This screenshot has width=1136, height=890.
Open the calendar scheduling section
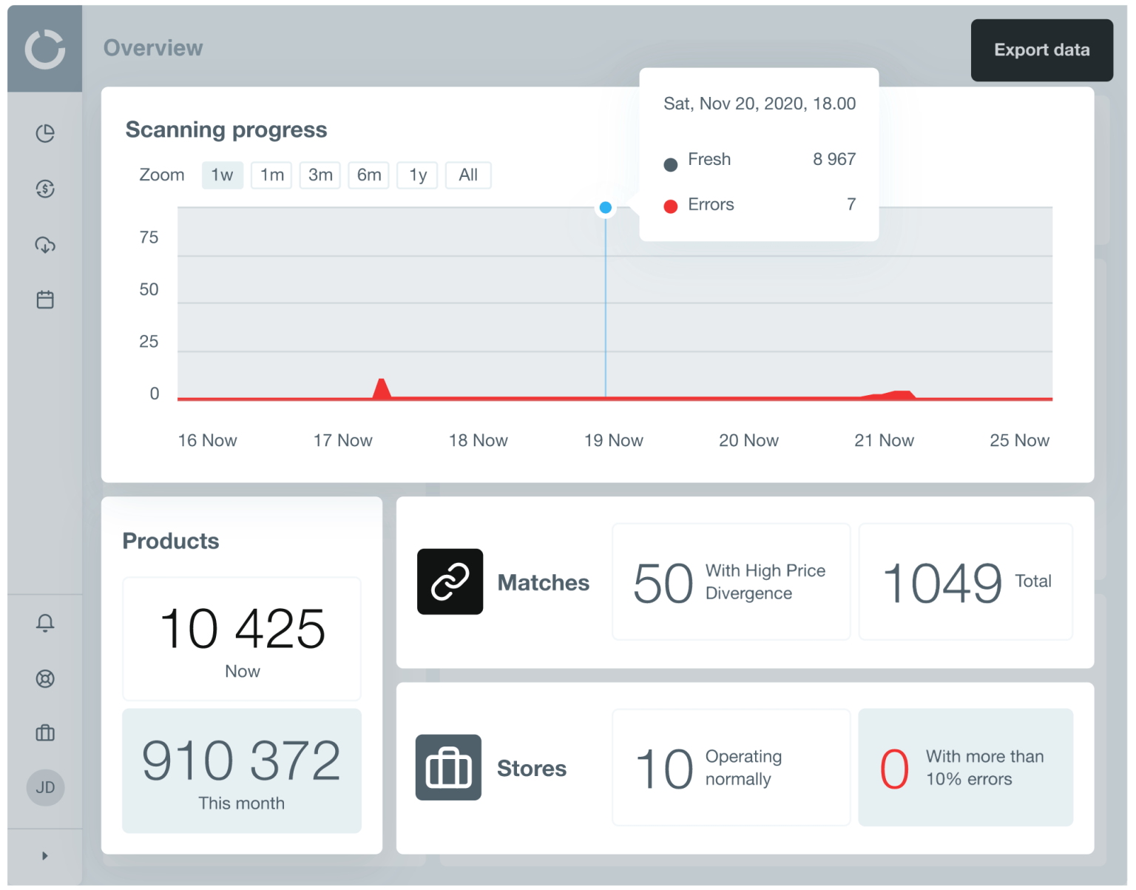[45, 299]
